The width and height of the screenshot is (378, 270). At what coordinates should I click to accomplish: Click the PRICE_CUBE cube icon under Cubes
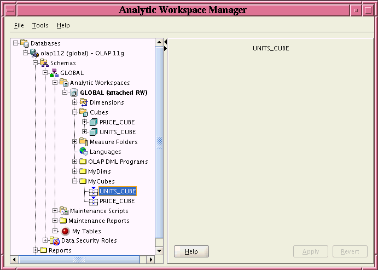(x=93, y=122)
